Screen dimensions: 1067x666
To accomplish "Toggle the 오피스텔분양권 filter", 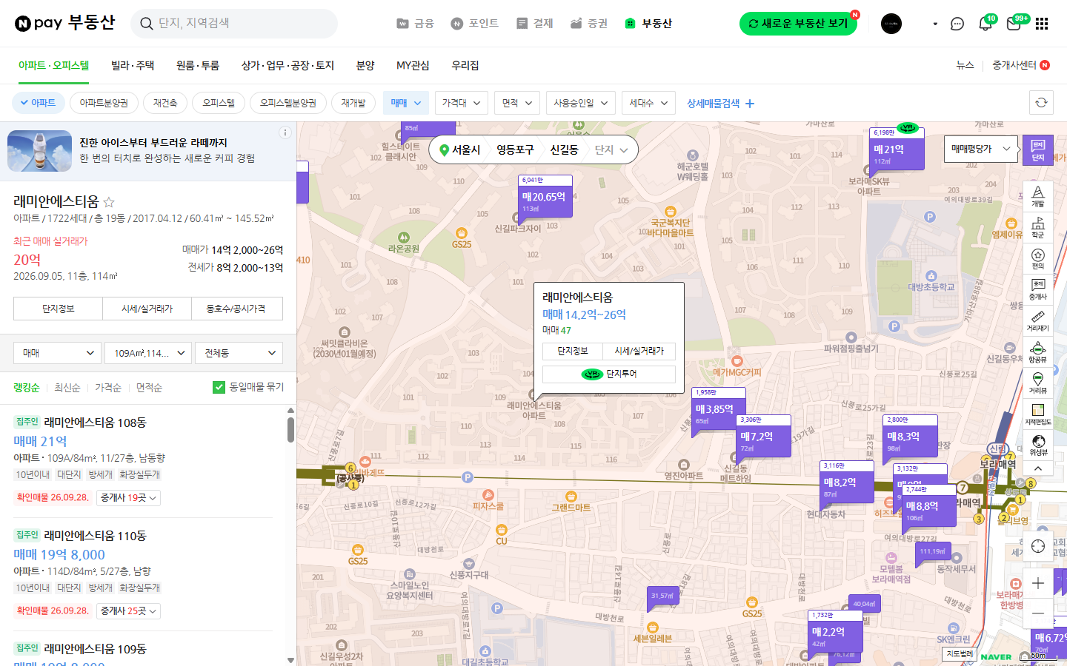I will tap(287, 103).
